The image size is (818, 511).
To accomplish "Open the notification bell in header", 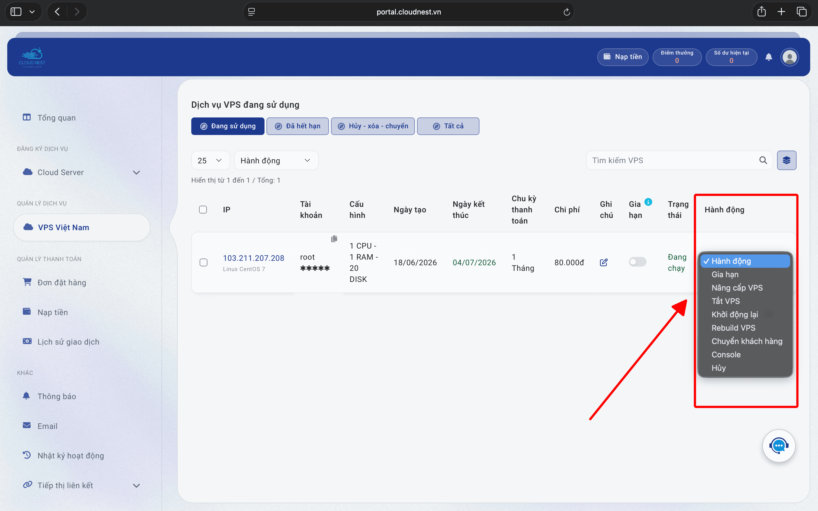I will pos(769,57).
